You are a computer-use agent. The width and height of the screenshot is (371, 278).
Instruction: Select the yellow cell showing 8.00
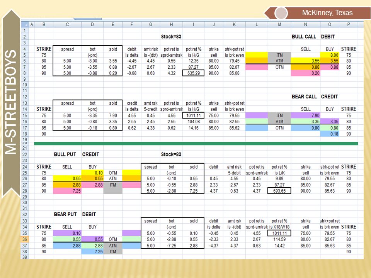(329, 55)
